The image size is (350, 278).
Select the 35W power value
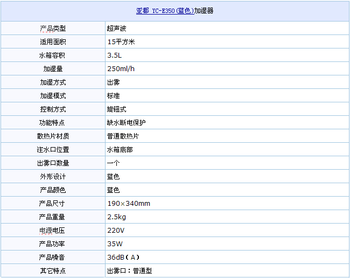click(115, 244)
